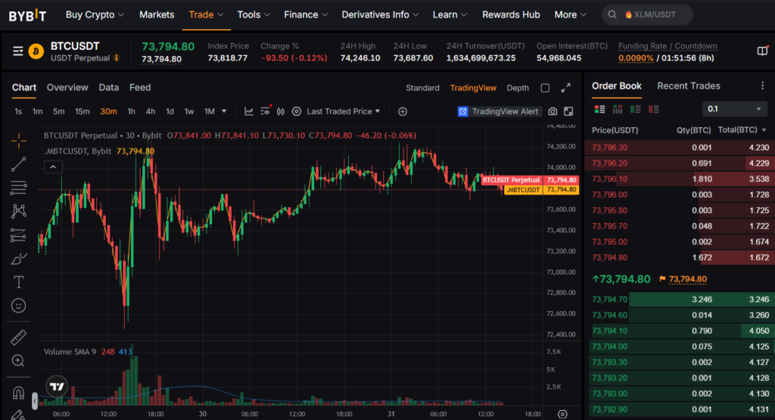The width and height of the screenshot is (775, 420).
Task: Open the hamburger menu beside BTCUSDT
Action: pyautogui.click(x=18, y=51)
